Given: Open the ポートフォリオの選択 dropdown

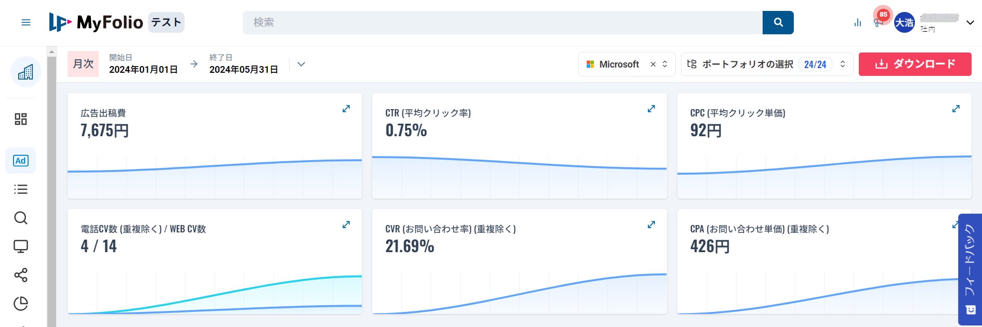Looking at the screenshot, I should [x=767, y=64].
